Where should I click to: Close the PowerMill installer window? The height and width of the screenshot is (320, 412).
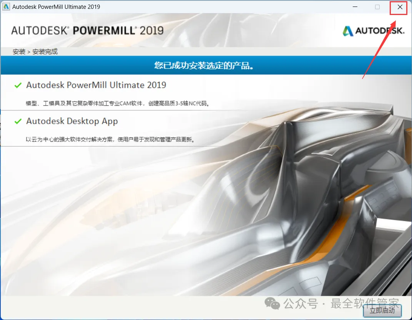(x=400, y=7)
